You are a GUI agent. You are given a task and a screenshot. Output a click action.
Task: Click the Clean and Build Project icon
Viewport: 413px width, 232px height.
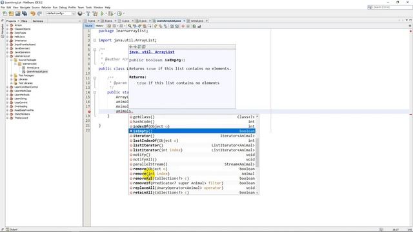pyautogui.click(x=95, y=14)
